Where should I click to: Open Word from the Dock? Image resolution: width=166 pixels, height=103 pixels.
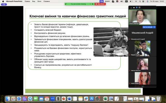pos(69,99)
